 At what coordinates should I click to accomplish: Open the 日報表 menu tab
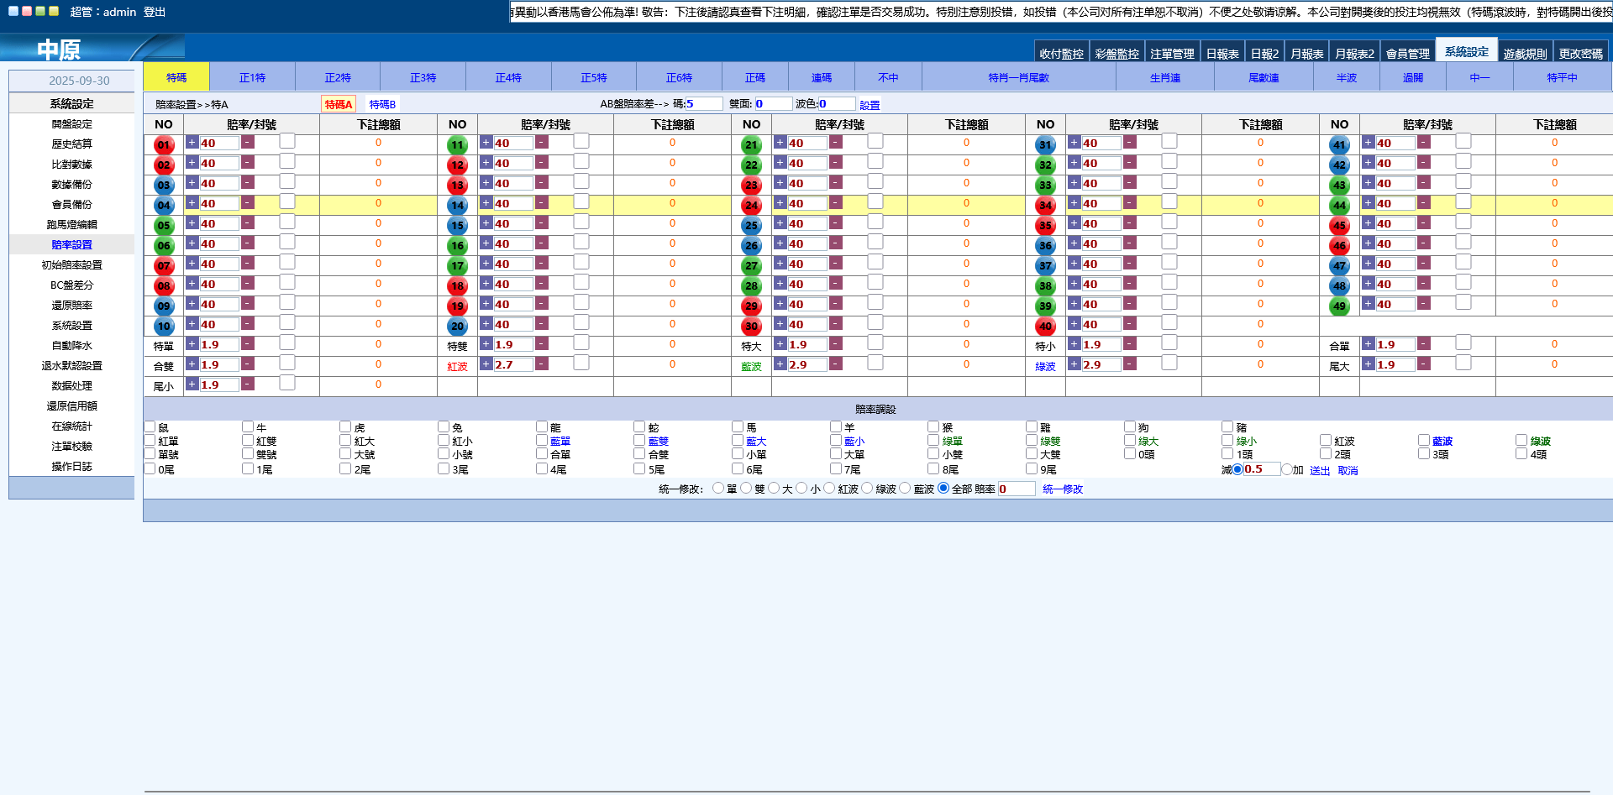(1222, 54)
